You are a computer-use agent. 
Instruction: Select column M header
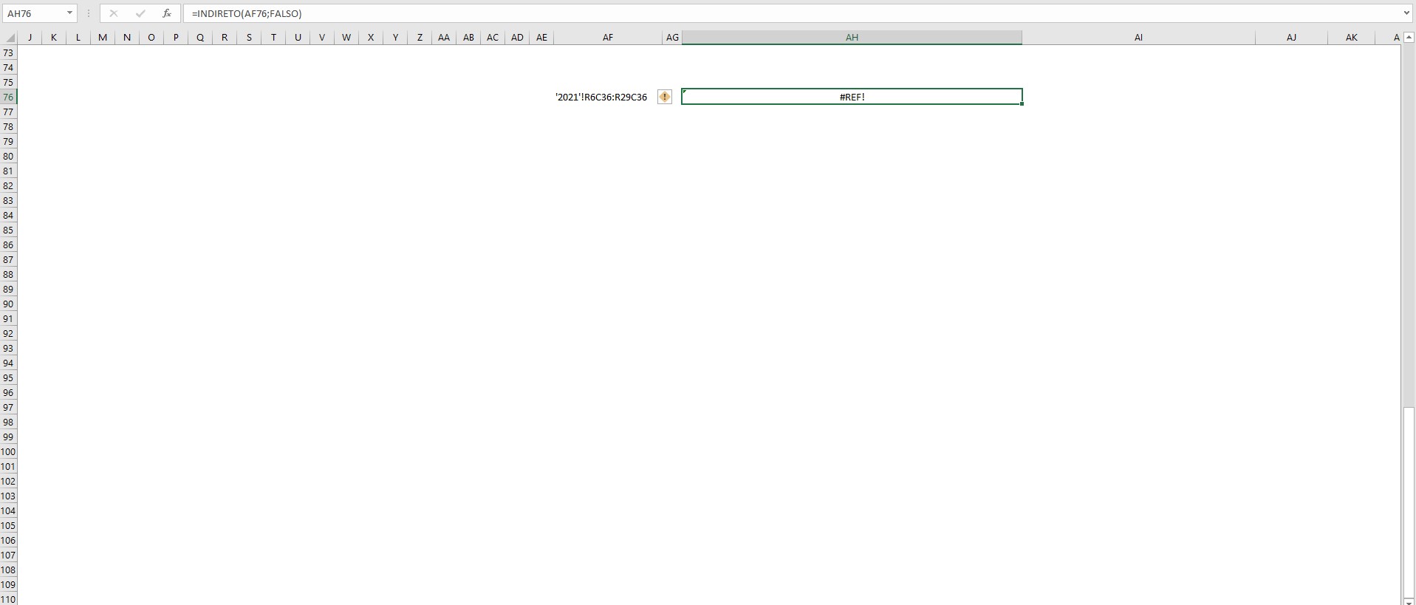pyautogui.click(x=103, y=38)
